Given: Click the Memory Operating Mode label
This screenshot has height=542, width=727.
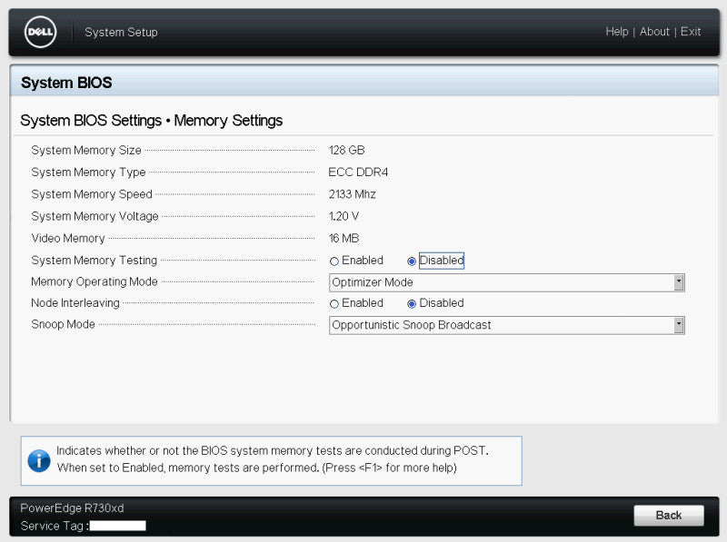Looking at the screenshot, I should [x=95, y=281].
